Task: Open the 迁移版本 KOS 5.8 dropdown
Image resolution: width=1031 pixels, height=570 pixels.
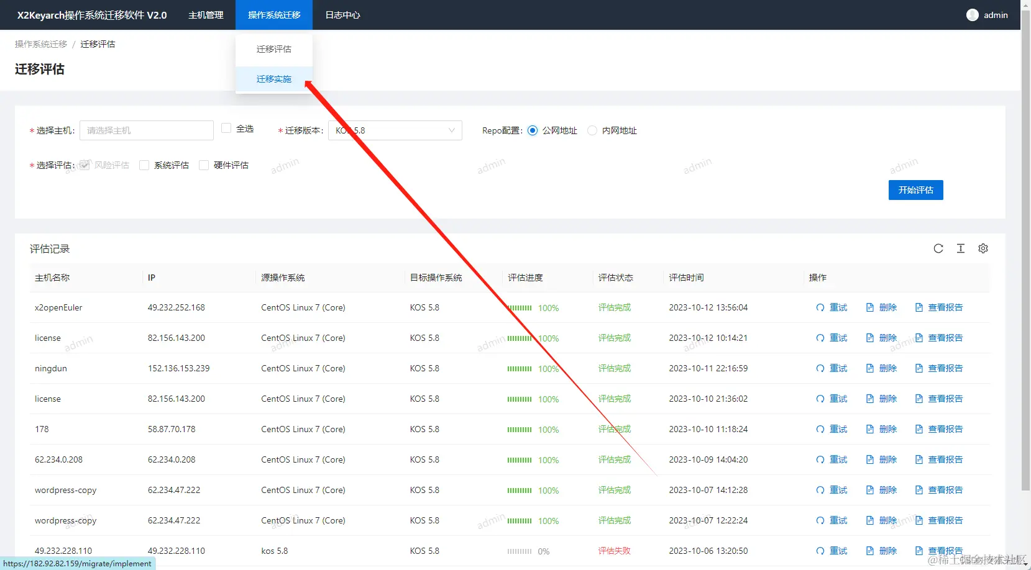Action: click(395, 130)
